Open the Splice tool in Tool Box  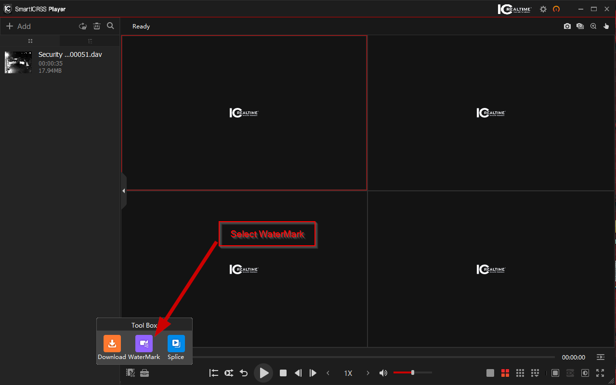[x=176, y=344]
